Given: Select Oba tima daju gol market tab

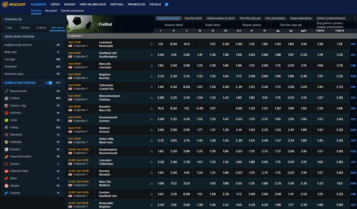Looking at the screenshot, I should [250, 18].
